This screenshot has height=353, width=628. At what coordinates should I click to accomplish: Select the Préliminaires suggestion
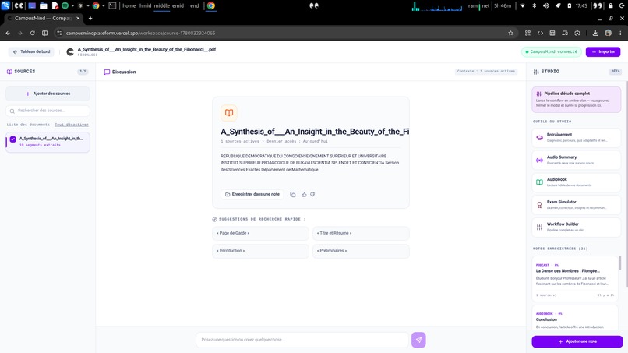(361, 251)
